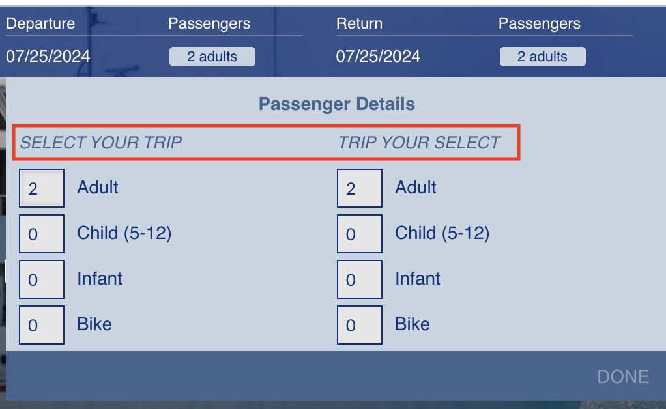666x409 pixels.
Task: Select the departure trip Infant count field
Action: coord(42,279)
